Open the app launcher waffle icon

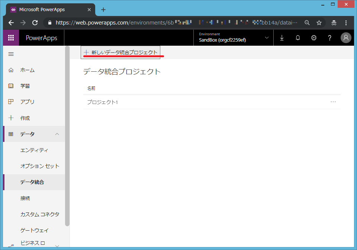(x=11, y=38)
